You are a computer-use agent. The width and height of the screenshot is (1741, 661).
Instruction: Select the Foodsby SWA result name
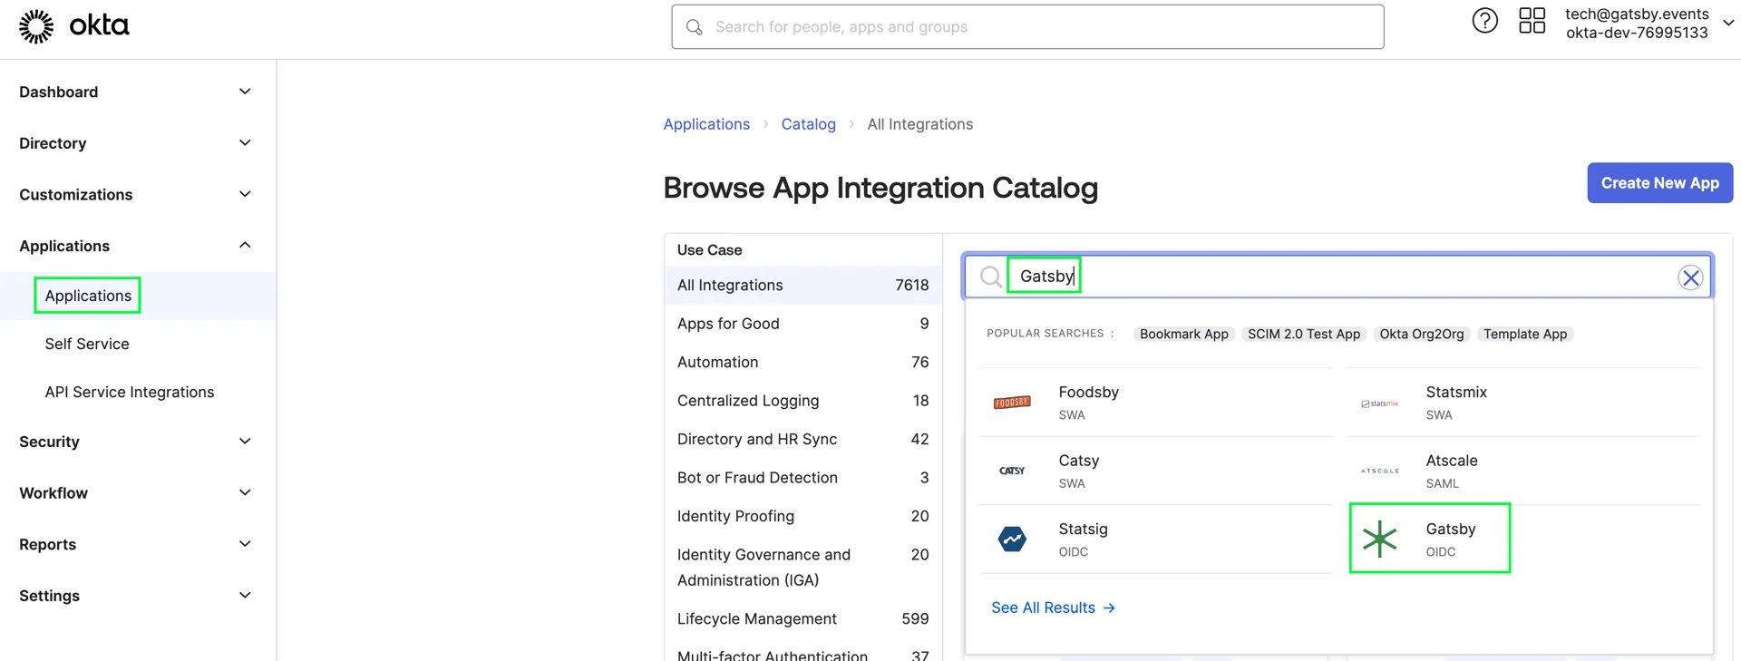point(1088,392)
